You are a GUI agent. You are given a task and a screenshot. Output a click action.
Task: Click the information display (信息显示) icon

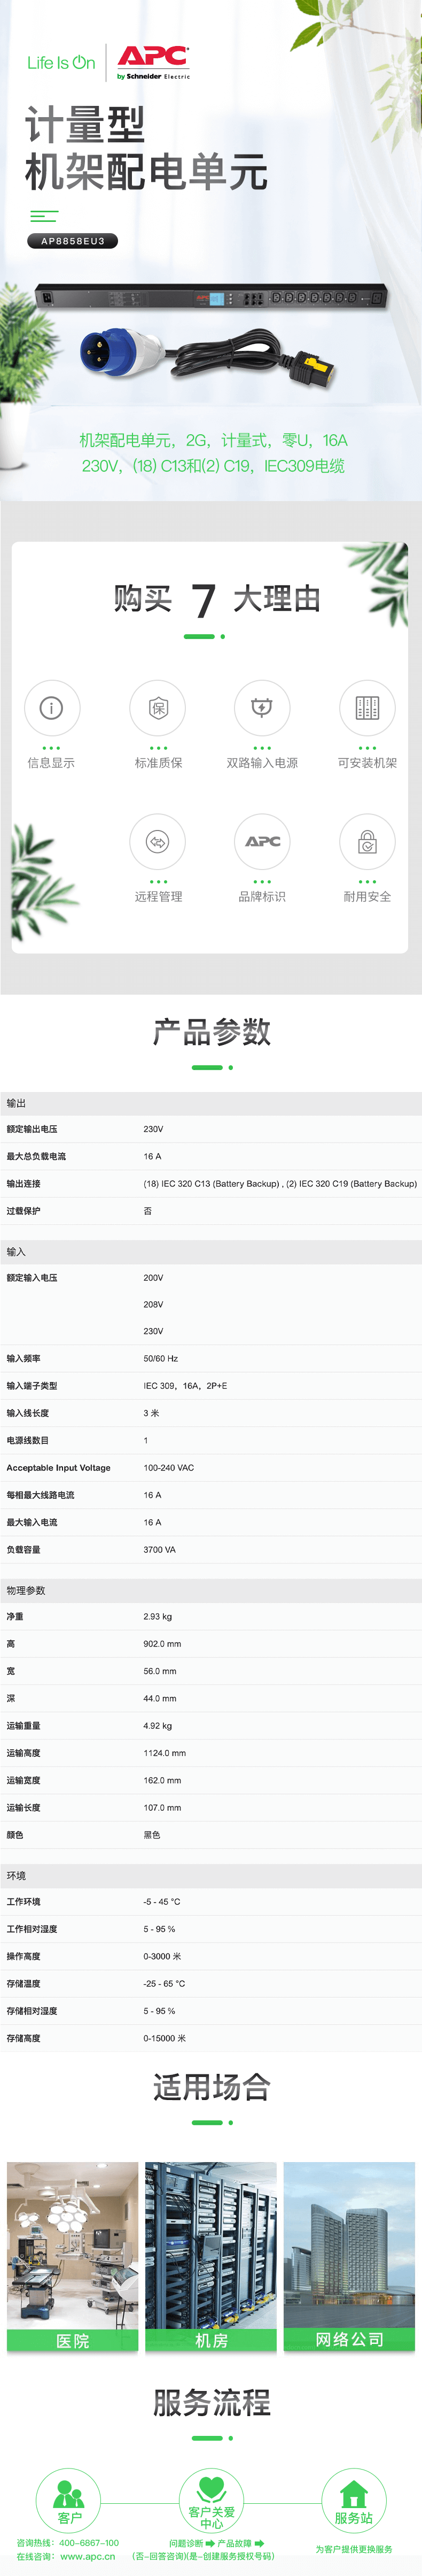pos(51,708)
